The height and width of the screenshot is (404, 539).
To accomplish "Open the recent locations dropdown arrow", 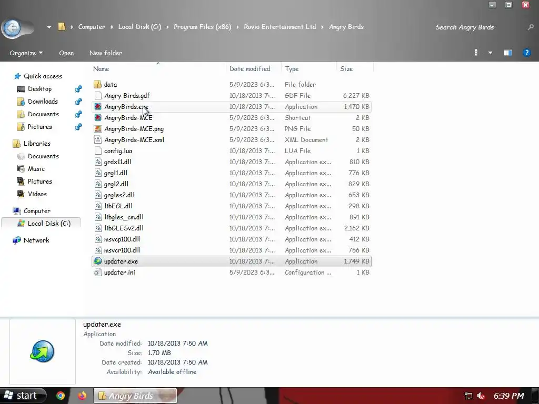I will pyautogui.click(x=49, y=27).
